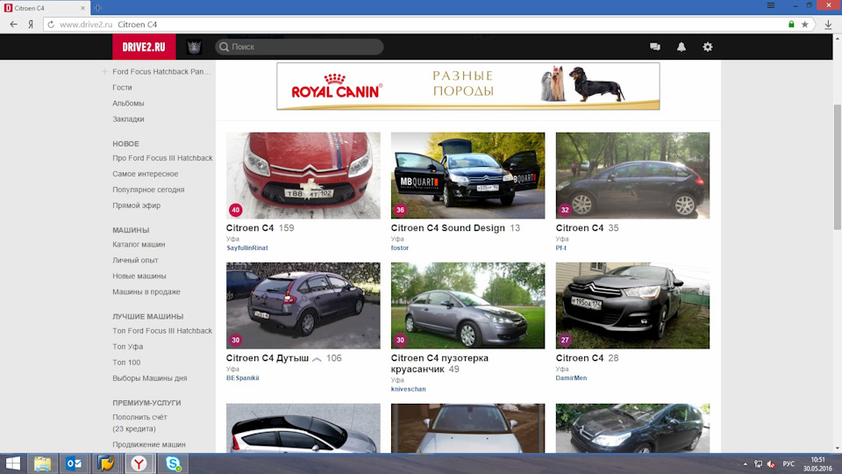Open Windows Start button

pyautogui.click(x=13, y=463)
